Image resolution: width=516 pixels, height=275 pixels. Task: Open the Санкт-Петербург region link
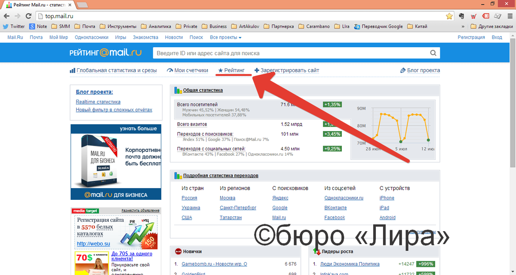click(x=238, y=208)
